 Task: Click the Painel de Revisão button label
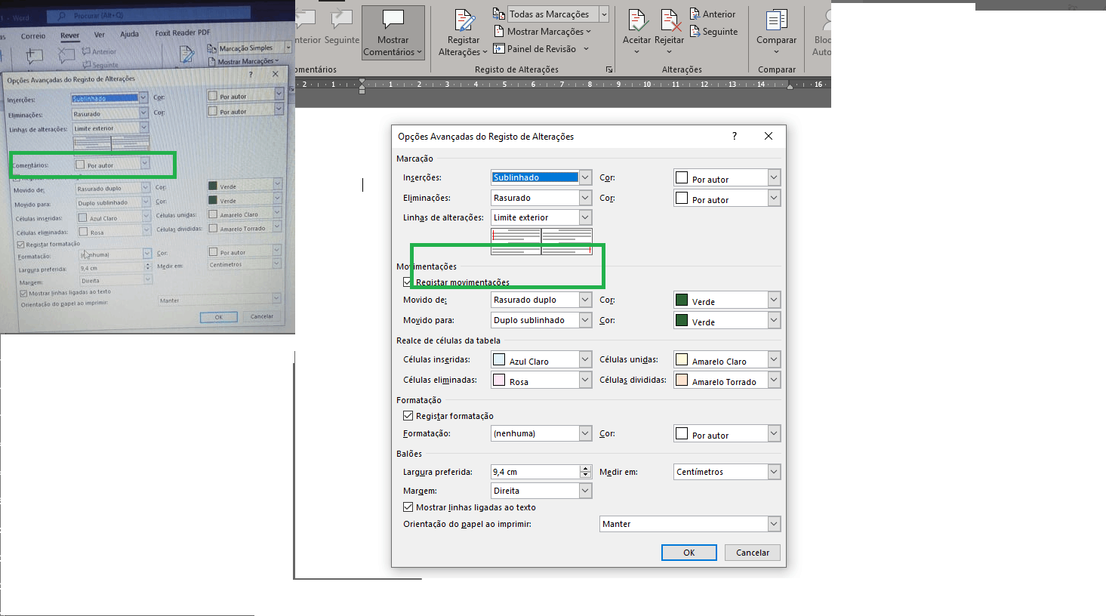click(541, 49)
